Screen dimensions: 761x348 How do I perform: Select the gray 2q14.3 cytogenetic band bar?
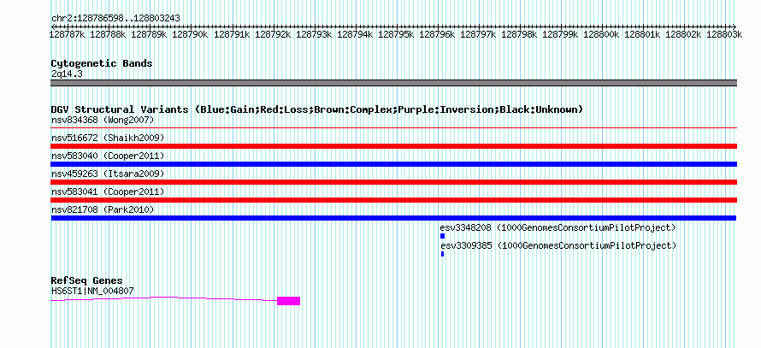(393, 83)
